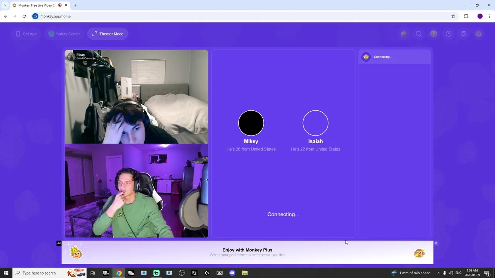Viewport: 495px width, 278px height.
Task: Click the Enjoy with Monkey Plus banner
Action: click(x=247, y=252)
